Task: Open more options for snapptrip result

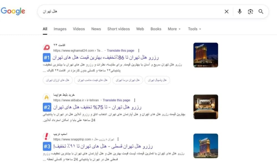Action: pyautogui.click(x=118, y=139)
